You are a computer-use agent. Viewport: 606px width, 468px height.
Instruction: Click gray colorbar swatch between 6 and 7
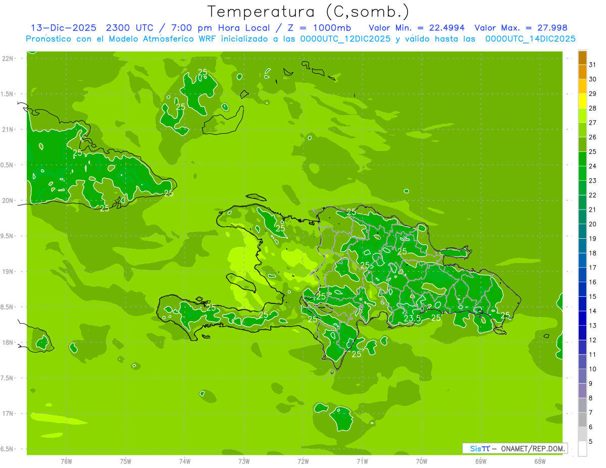[582, 420]
